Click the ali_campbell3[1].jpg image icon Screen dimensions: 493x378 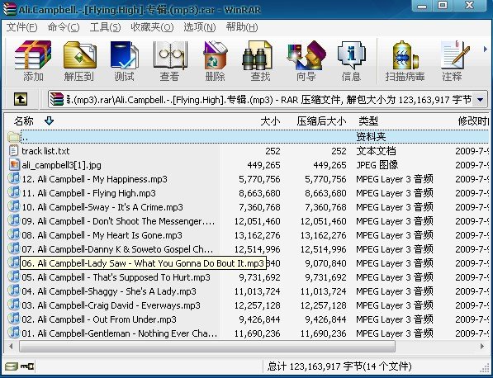tap(14, 164)
